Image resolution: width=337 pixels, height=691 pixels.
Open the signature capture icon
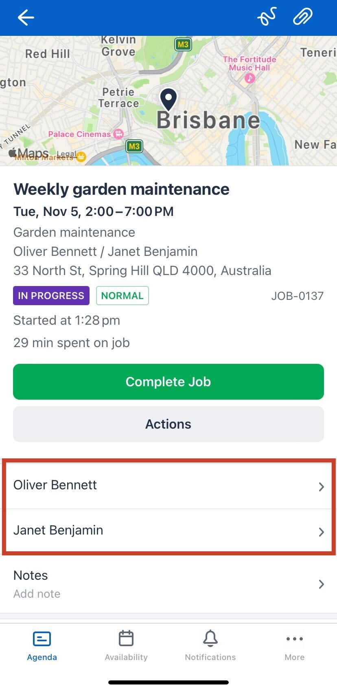tap(267, 17)
